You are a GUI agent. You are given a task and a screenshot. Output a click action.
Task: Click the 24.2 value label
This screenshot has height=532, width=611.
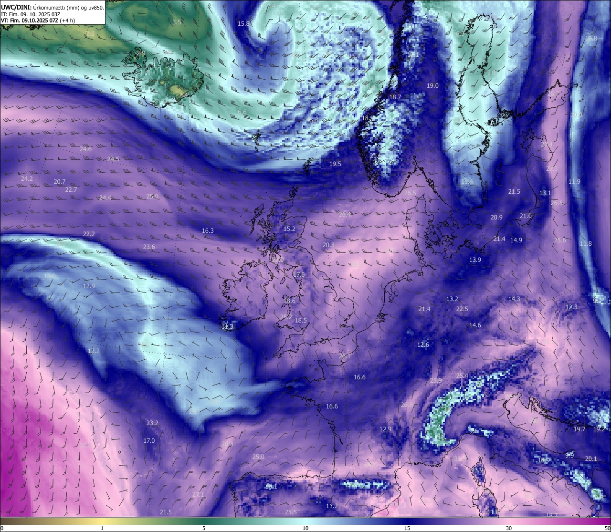click(27, 179)
